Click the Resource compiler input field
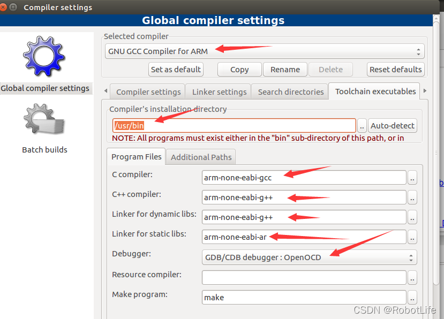Viewport: 444px width, 319px height. [304, 277]
